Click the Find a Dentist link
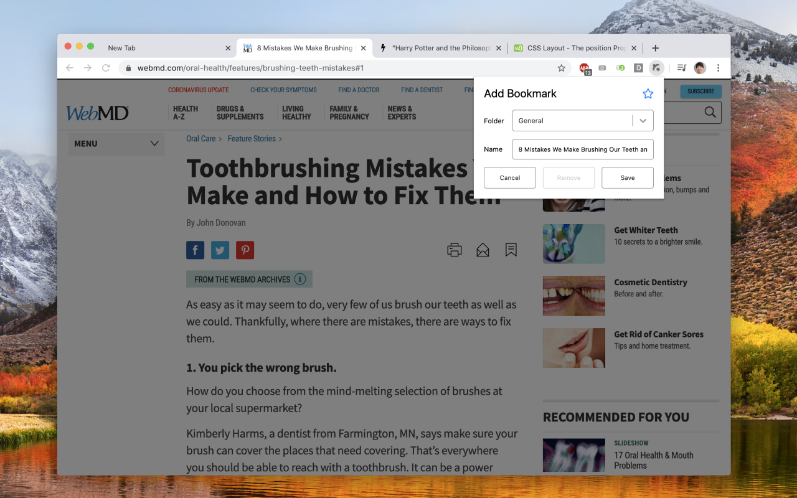This screenshot has width=797, height=498. (422, 90)
